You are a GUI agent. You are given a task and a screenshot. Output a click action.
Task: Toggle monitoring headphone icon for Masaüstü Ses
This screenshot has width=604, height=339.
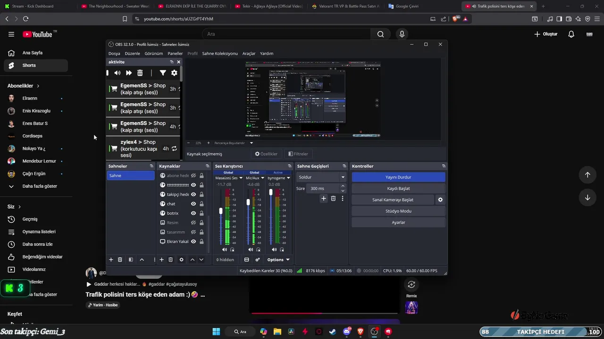(232, 250)
